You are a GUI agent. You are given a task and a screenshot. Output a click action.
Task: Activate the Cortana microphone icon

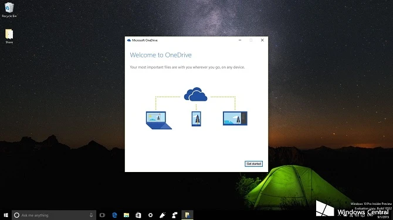coord(92,215)
